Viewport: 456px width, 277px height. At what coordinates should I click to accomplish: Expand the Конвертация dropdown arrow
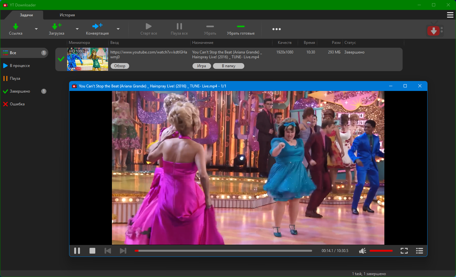(118, 29)
